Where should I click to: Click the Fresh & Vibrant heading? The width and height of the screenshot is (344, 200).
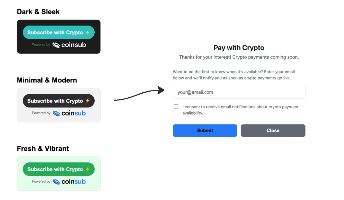click(43, 149)
